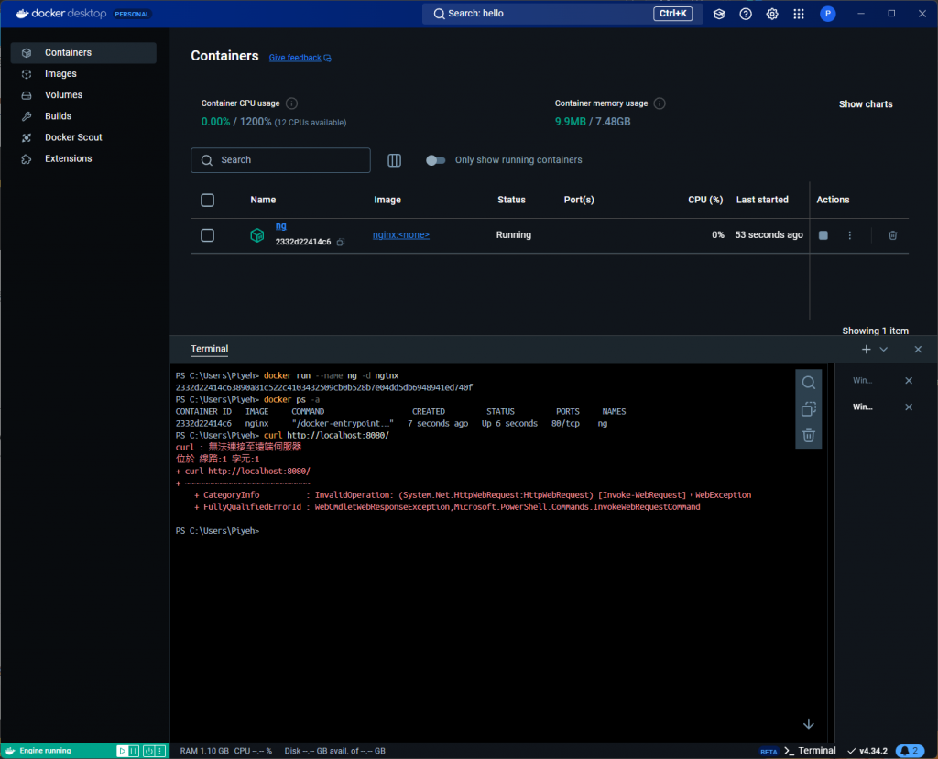Open the nginx:<none> image link
The image size is (938, 759).
coord(401,235)
